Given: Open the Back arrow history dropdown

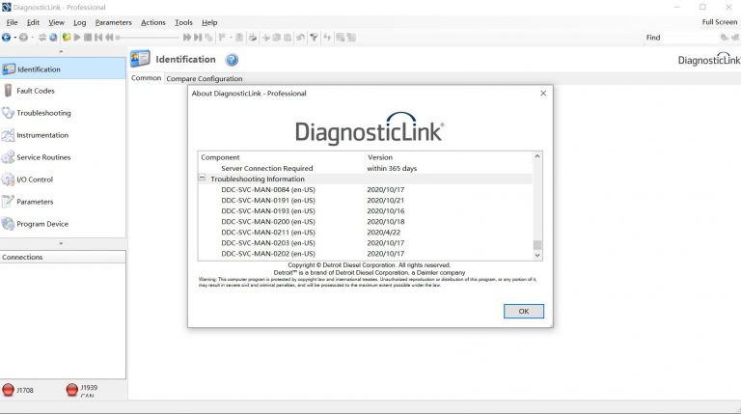Looking at the screenshot, I should point(15,38).
